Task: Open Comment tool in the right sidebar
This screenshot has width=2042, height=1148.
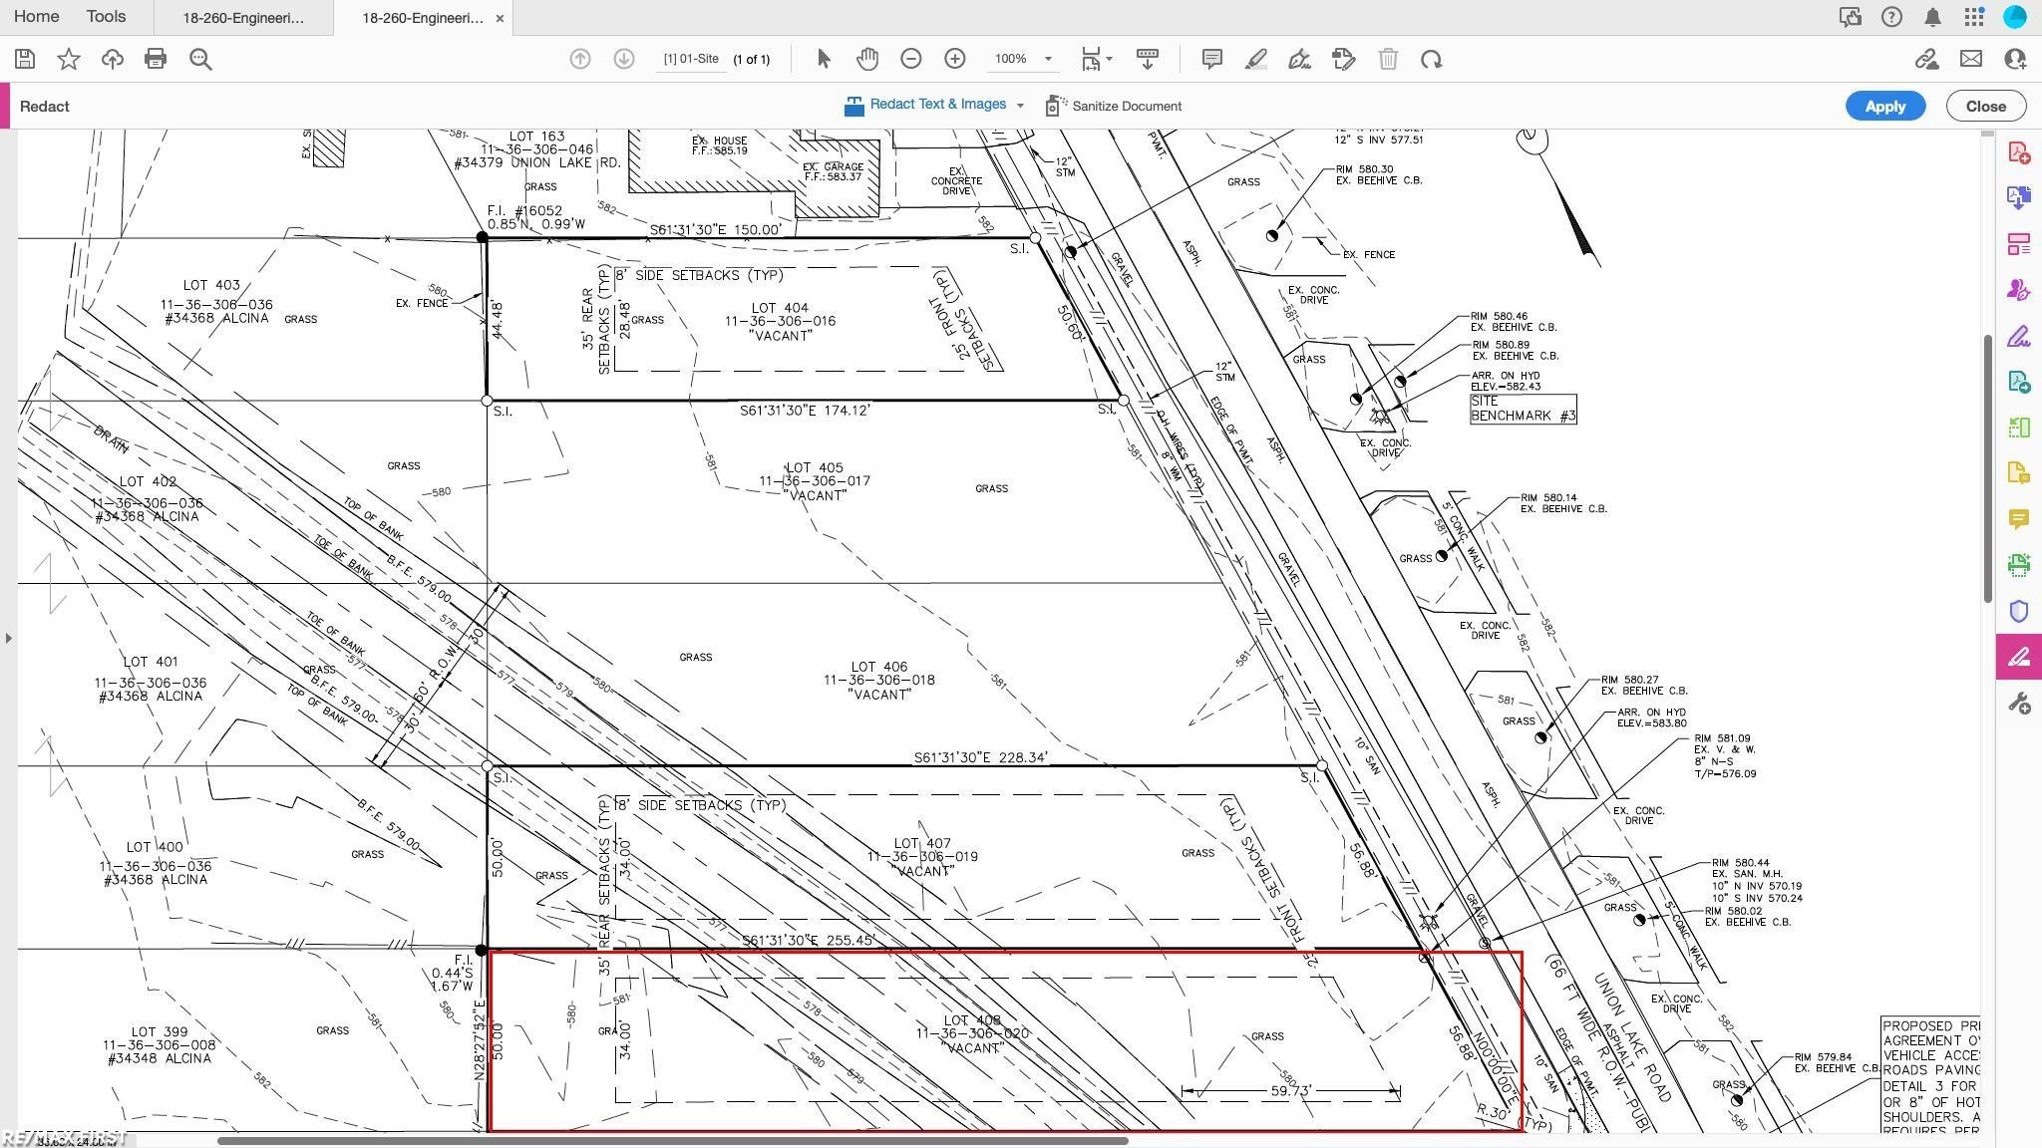Action: 2019,519
